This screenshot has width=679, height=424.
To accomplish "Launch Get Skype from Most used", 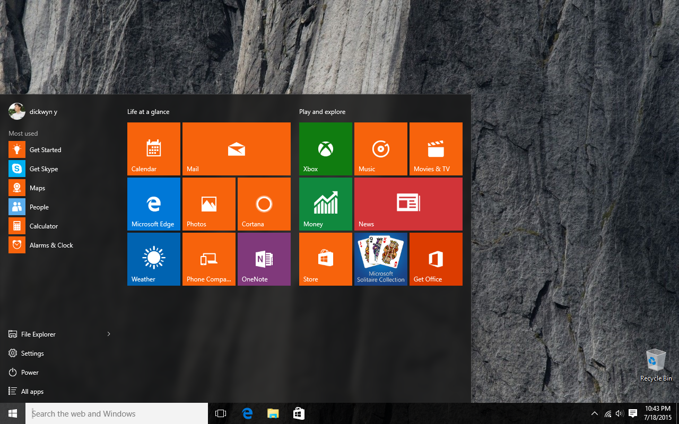I will [59, 169].
